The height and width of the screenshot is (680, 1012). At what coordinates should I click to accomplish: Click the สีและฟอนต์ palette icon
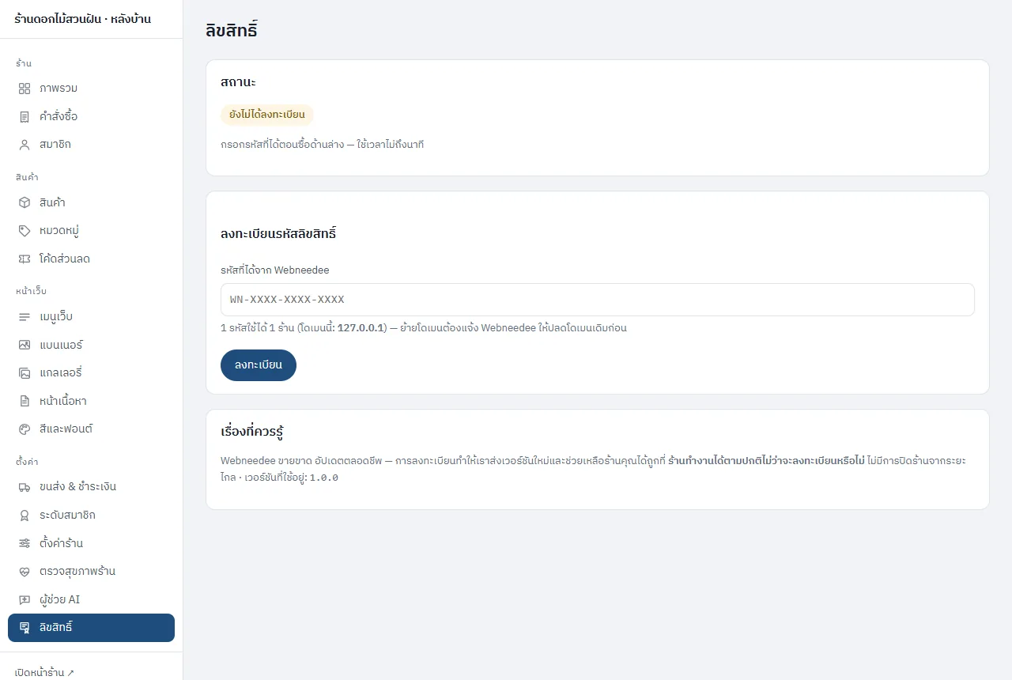click(25, 429)
